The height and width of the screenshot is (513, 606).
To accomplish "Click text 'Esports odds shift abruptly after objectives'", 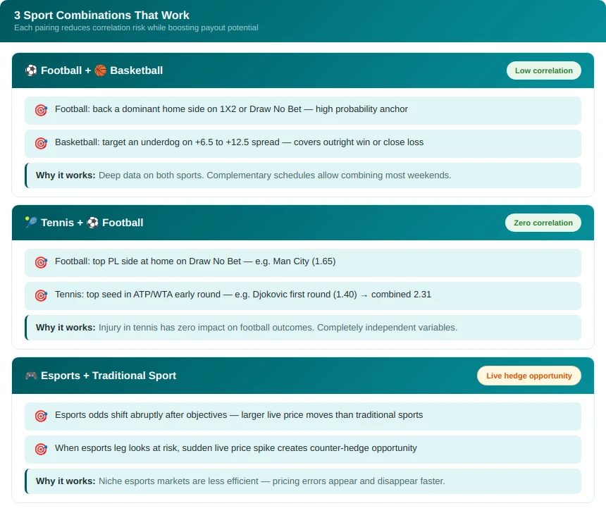I will [239, 415].
